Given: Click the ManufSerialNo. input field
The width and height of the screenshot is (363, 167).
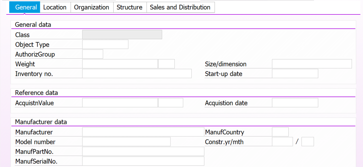Looking at the screenshot, I should 143,161.
